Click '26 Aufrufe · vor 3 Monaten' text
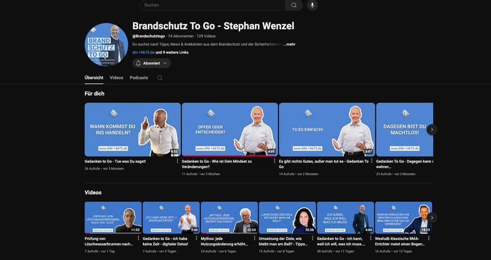 pos(105,169)
